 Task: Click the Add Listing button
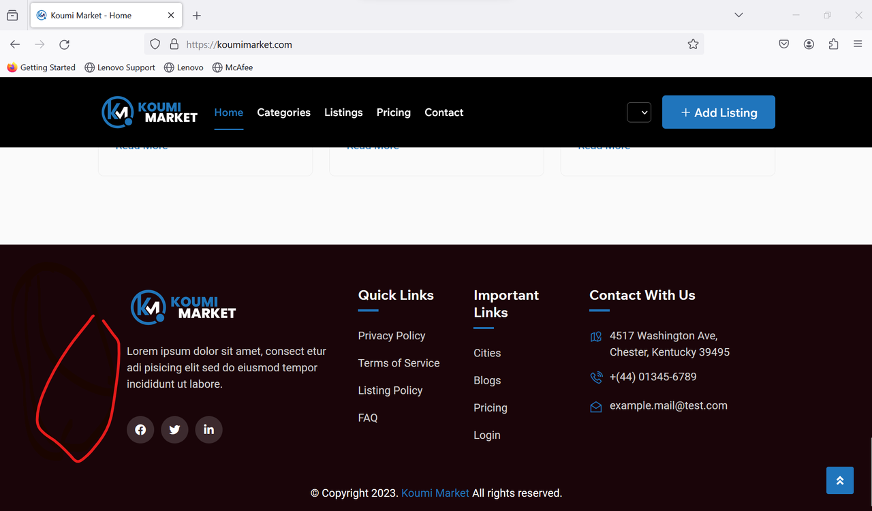click(718, 112)
